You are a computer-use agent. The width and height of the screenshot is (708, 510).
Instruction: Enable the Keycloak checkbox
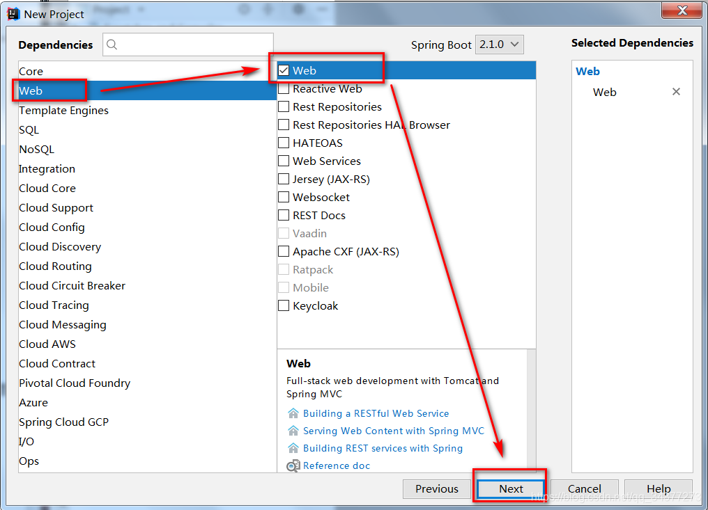click(x=284, y=305)
